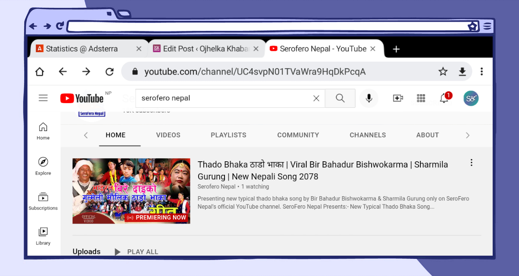Open account avatar menu

point(471,98)
